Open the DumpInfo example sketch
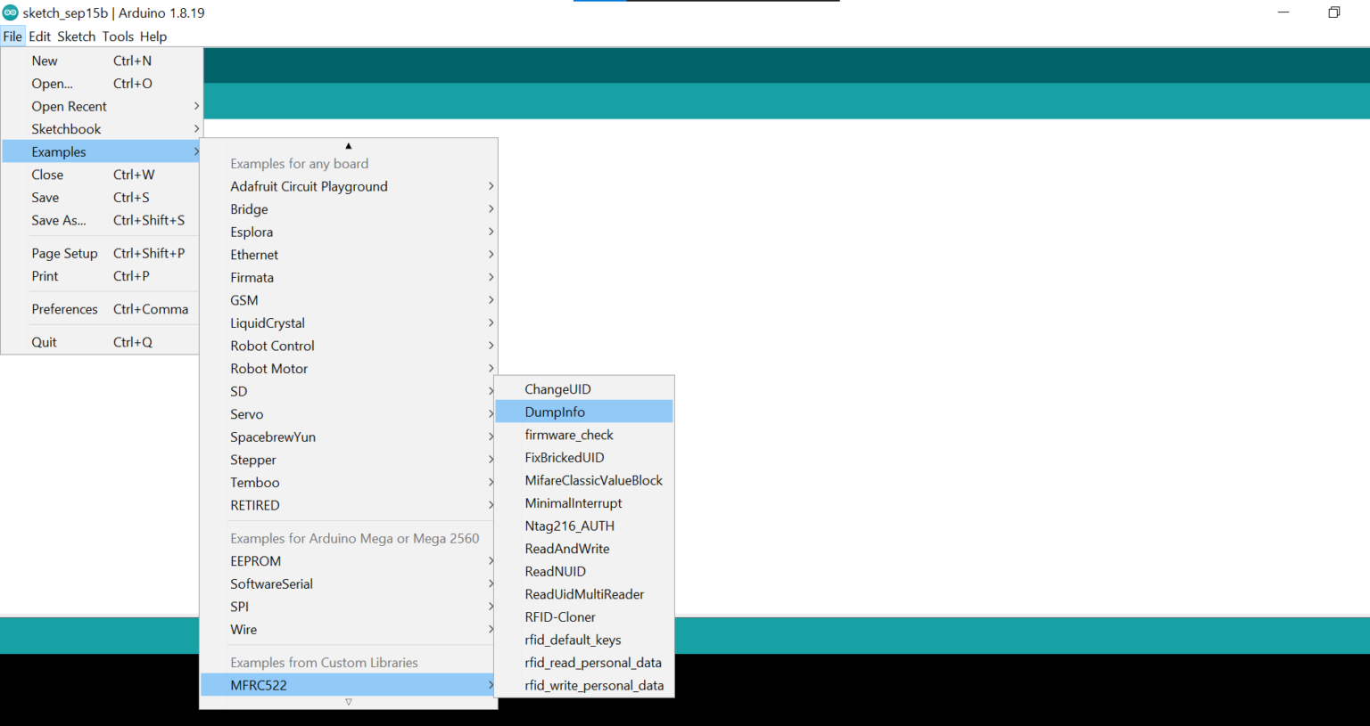The width and height of the screenshot is (1370, 726). coord(555,412)
